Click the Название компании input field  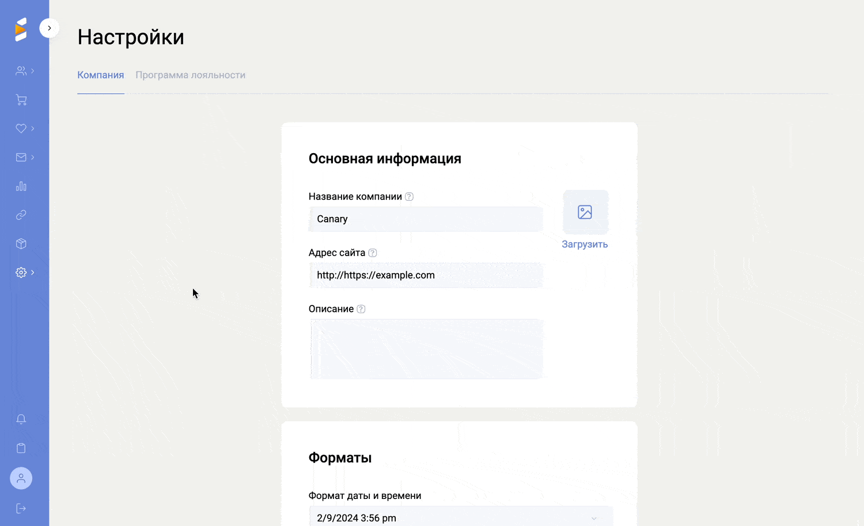[426, 219]
